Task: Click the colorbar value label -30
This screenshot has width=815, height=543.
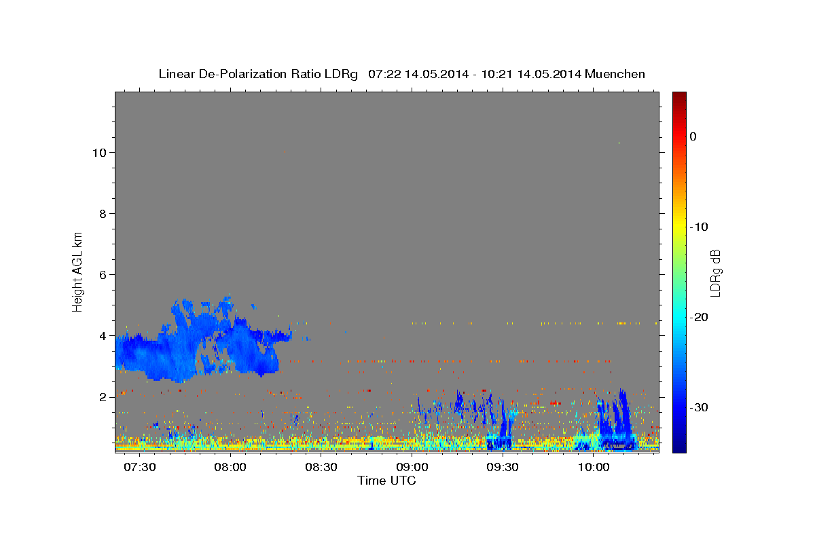Action: (698, 407)
